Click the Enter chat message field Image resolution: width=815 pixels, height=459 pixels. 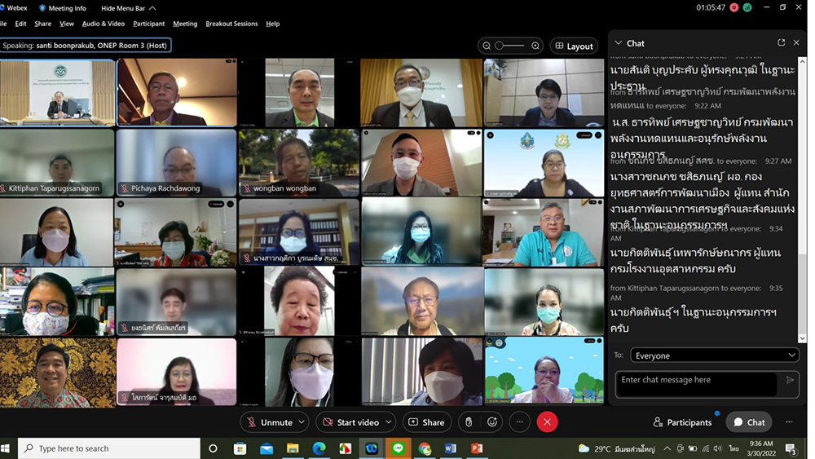point(696,384)
